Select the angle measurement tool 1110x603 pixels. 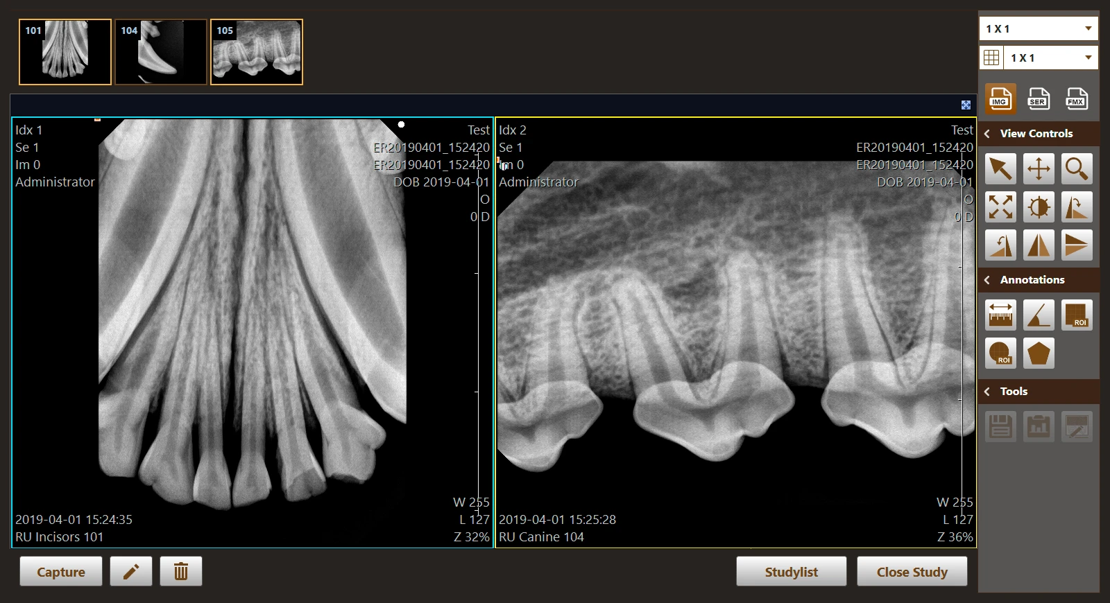pyautogui.click(x=1039, y=315)
